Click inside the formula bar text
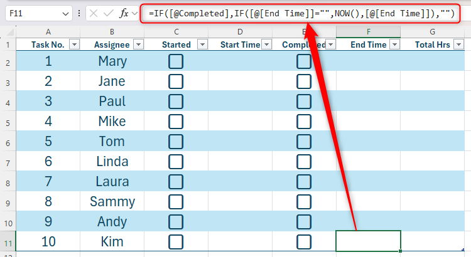Screen dimensions: 471x257 (301, 13)
